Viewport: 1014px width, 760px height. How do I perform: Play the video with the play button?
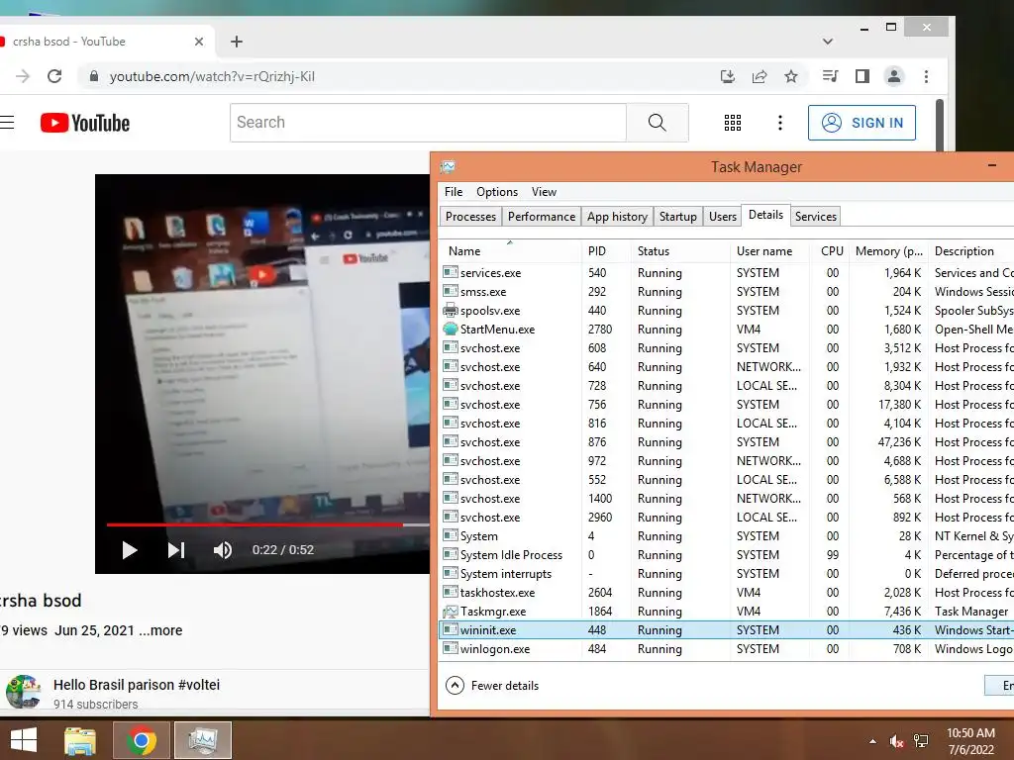(130, 550)
